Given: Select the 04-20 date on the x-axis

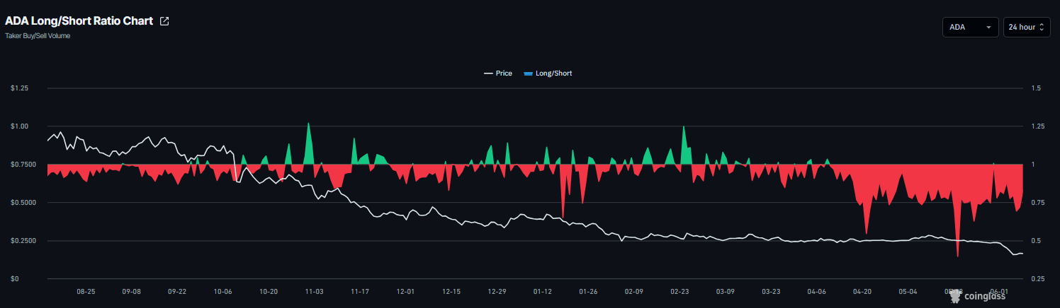Looking at the screenshot, I should (x=862, y=291).
